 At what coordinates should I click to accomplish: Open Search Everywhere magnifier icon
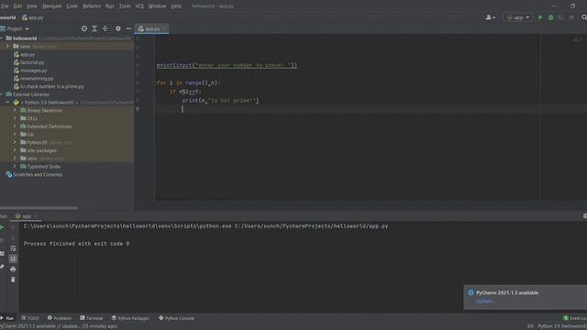click(584, 17)
